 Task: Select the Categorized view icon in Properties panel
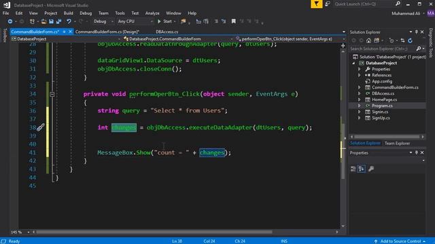(353, 169)
